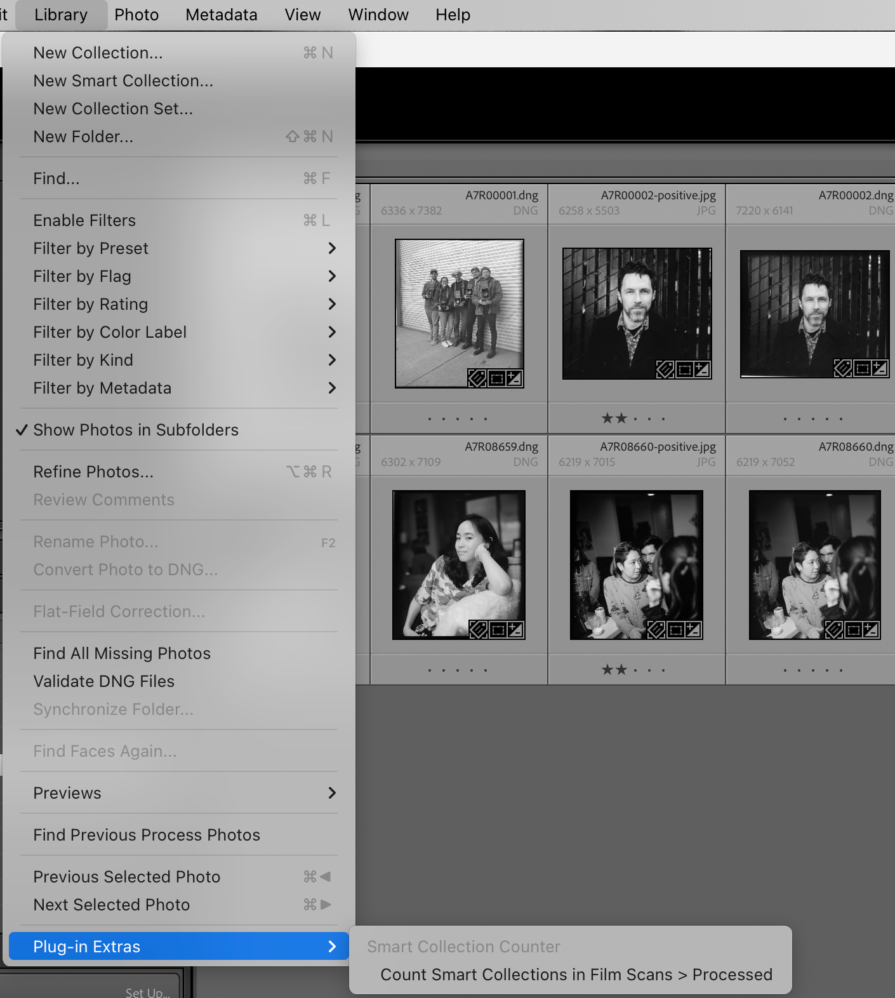Viewport: 895px width, 998px height.
Task: Click Find All Missing Photos
Action: click(122, 653)
